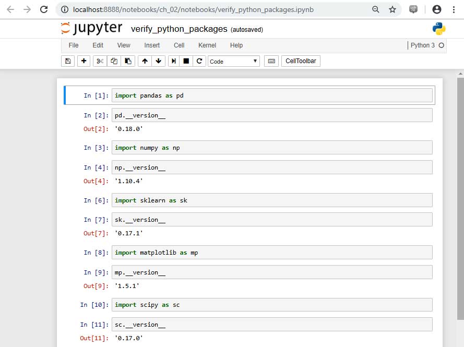The image size is (464, 347).
Task: Rename notebook via verify_python_packages title
Action: coord(179,29)
